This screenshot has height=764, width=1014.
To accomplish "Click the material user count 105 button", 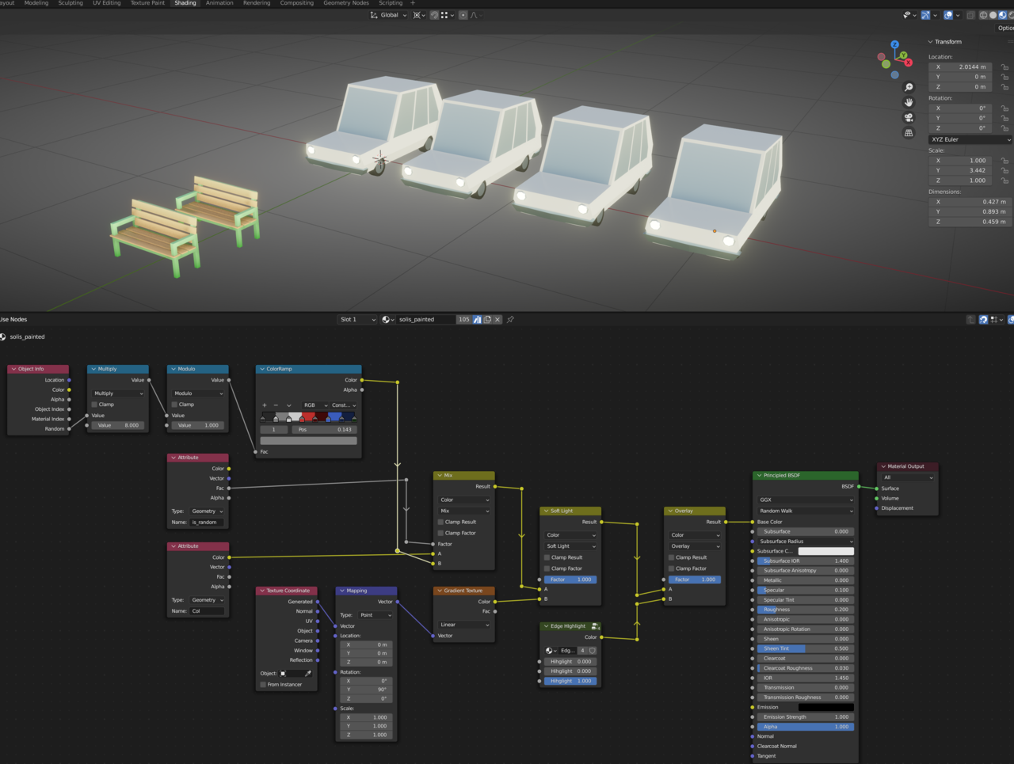I will pos(463,320).
